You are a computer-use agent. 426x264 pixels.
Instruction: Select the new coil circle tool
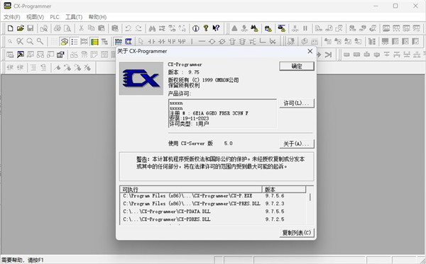[x=212, y=42]
